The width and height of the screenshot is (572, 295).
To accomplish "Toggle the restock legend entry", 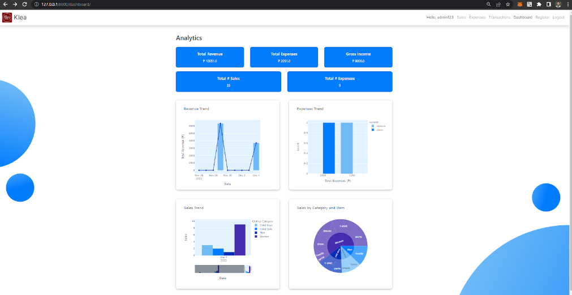I will tap(378, 126).
